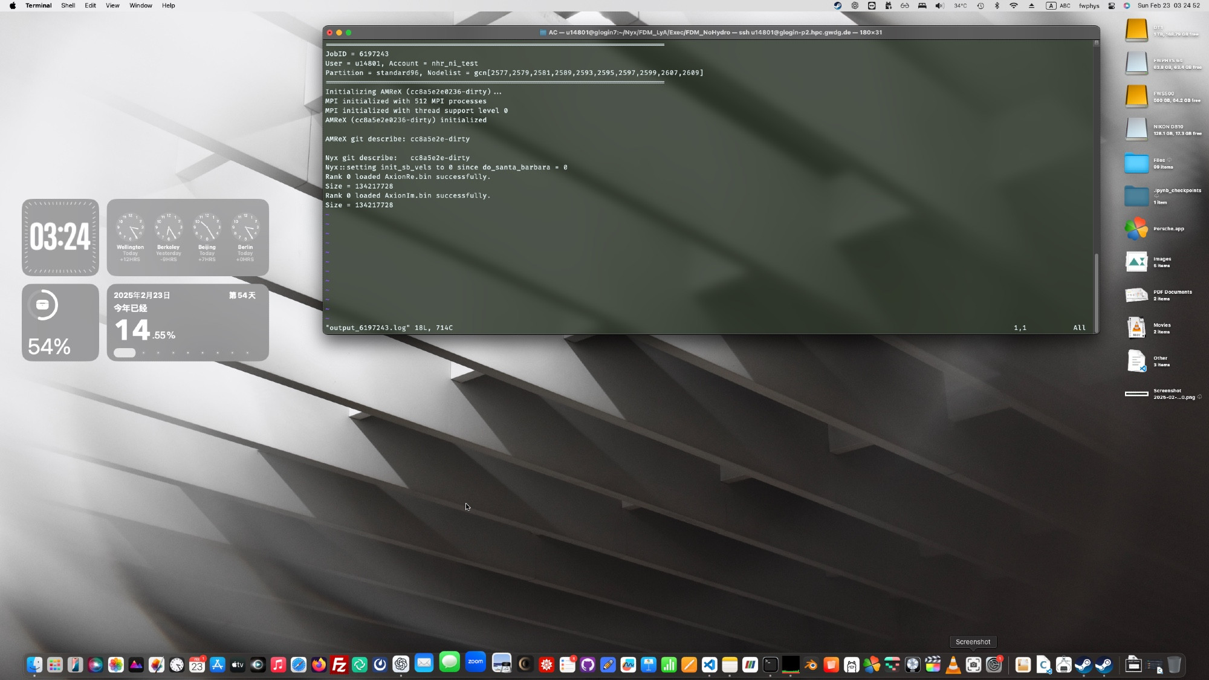Open the View menu
The image size is (1209, 680).
click(x=112, y=5)
